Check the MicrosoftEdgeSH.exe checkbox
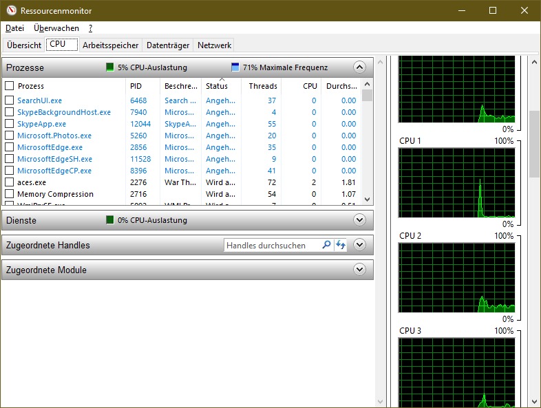 (10, 159)
